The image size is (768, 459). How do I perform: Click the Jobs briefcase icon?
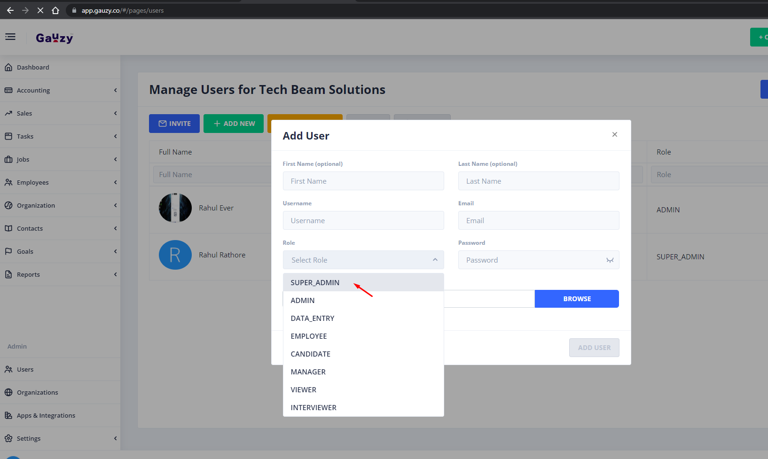pyautogui.click(x=8, y=159)
